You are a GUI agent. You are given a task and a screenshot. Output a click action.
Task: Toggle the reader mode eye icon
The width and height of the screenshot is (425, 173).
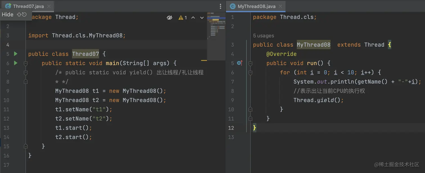coord(169,18)
